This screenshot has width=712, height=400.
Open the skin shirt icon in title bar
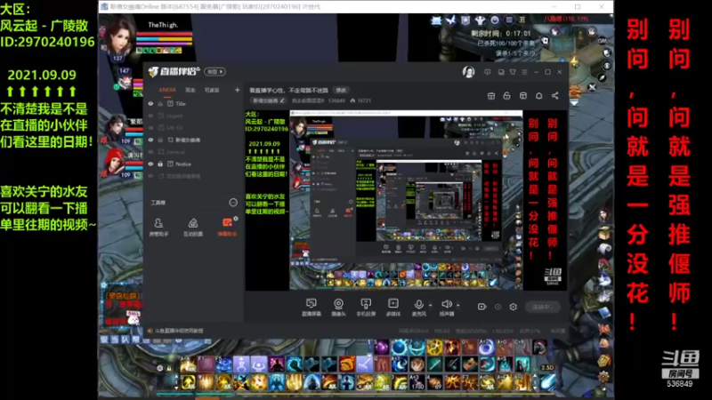[x=513, y=72]
